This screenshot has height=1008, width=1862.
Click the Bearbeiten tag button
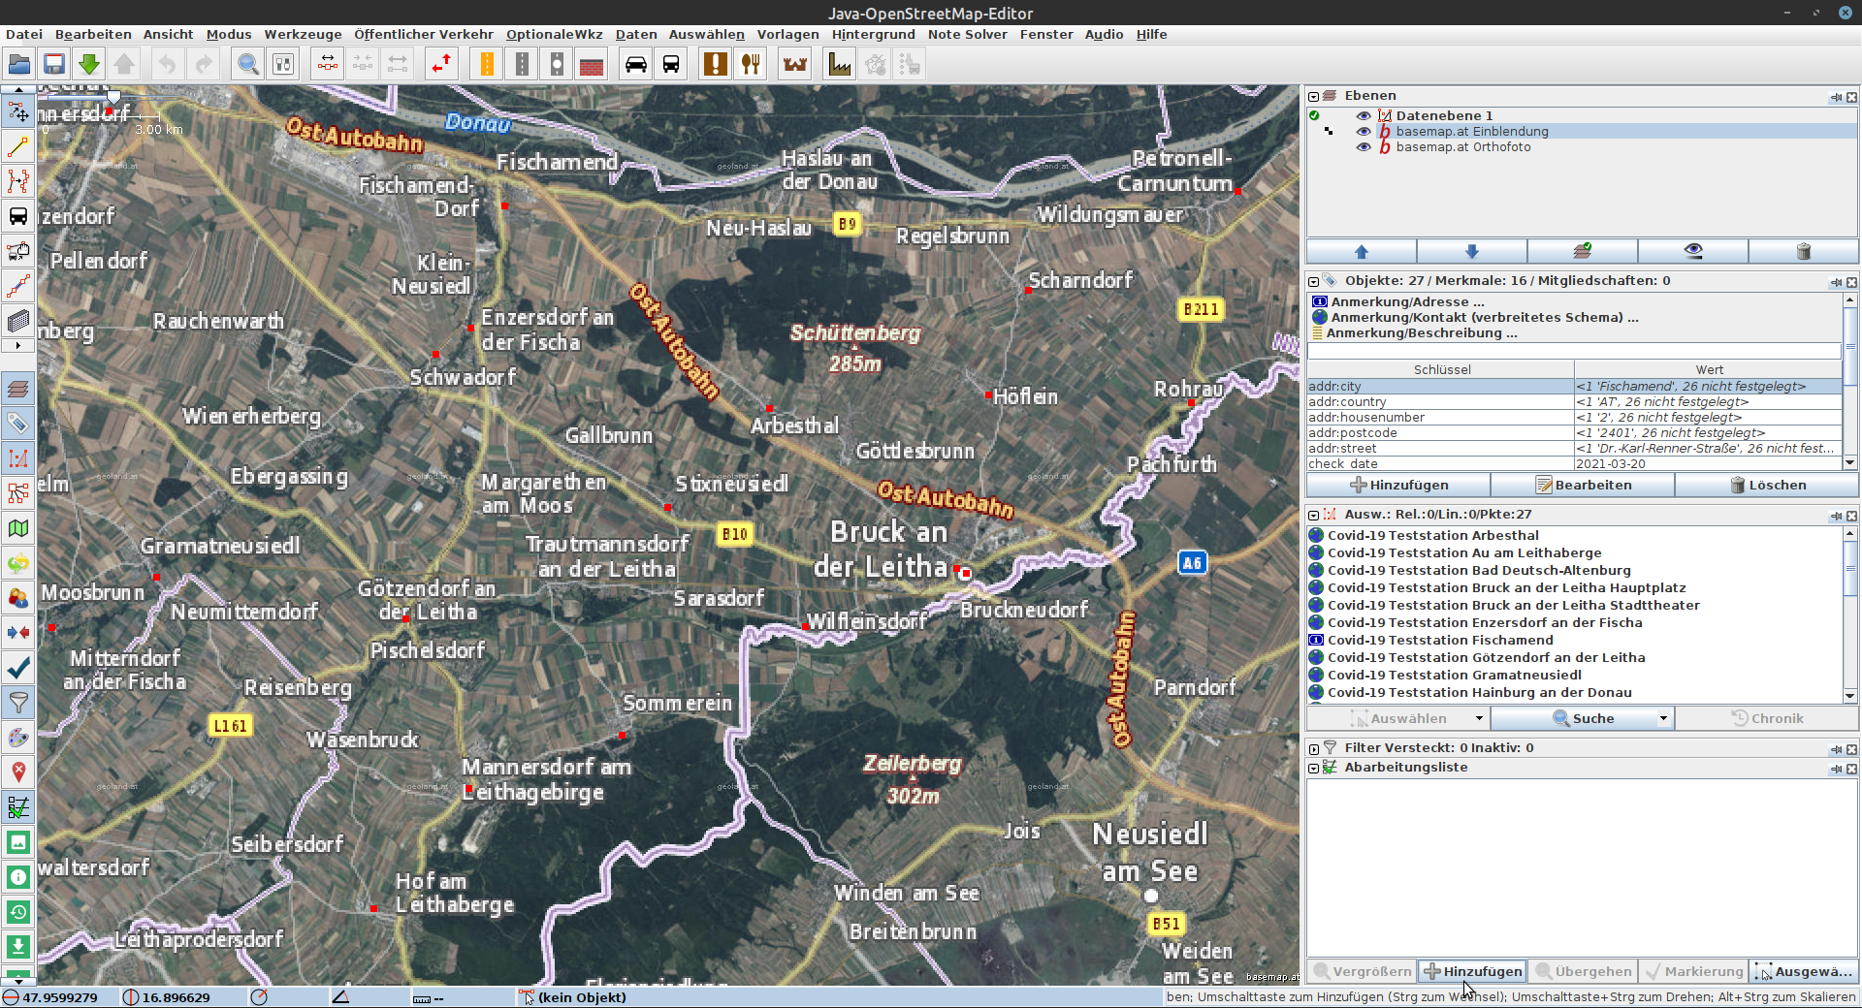pos(1583,485)
